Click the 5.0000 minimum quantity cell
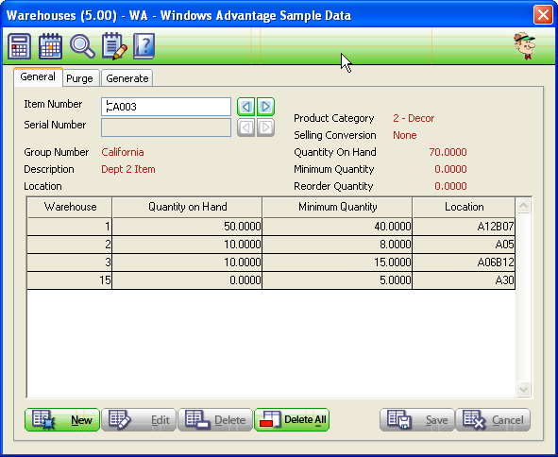558x457 pixels. 337,280
